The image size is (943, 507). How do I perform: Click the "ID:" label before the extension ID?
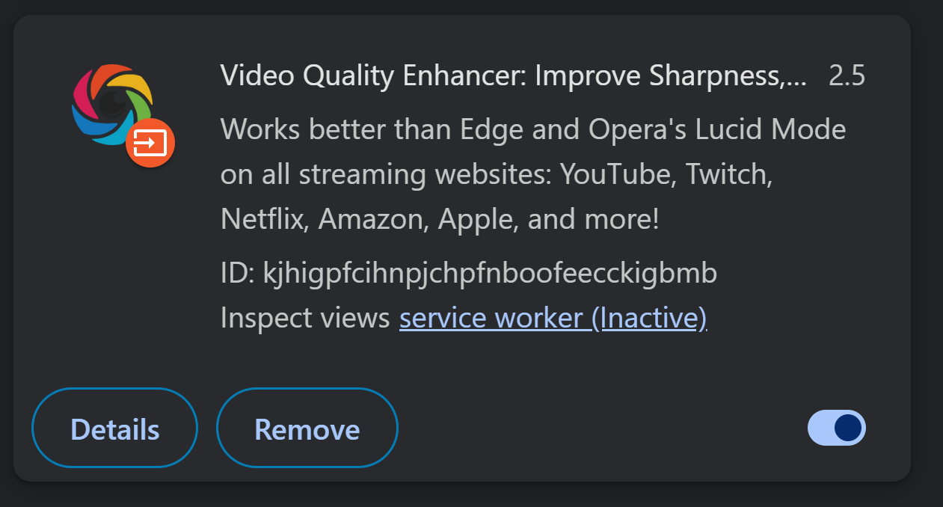[238, 274]
